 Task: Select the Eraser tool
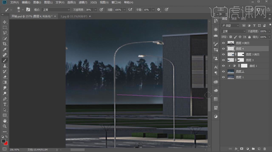[x=5, y=77]
